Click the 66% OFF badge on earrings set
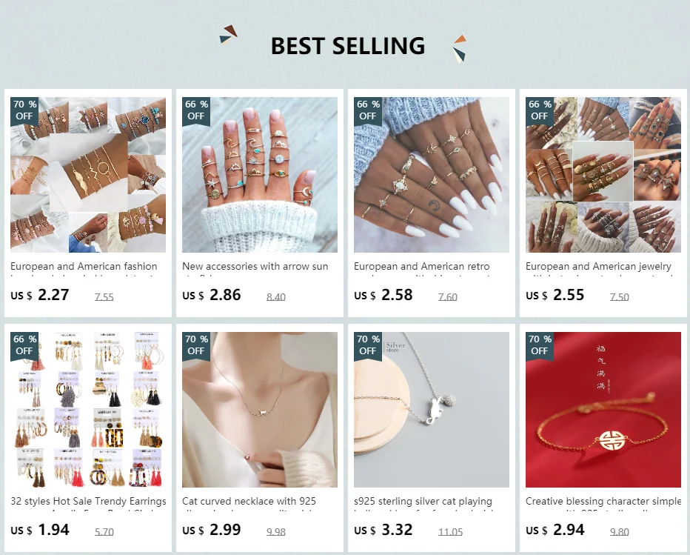 [x=24, y=345]
